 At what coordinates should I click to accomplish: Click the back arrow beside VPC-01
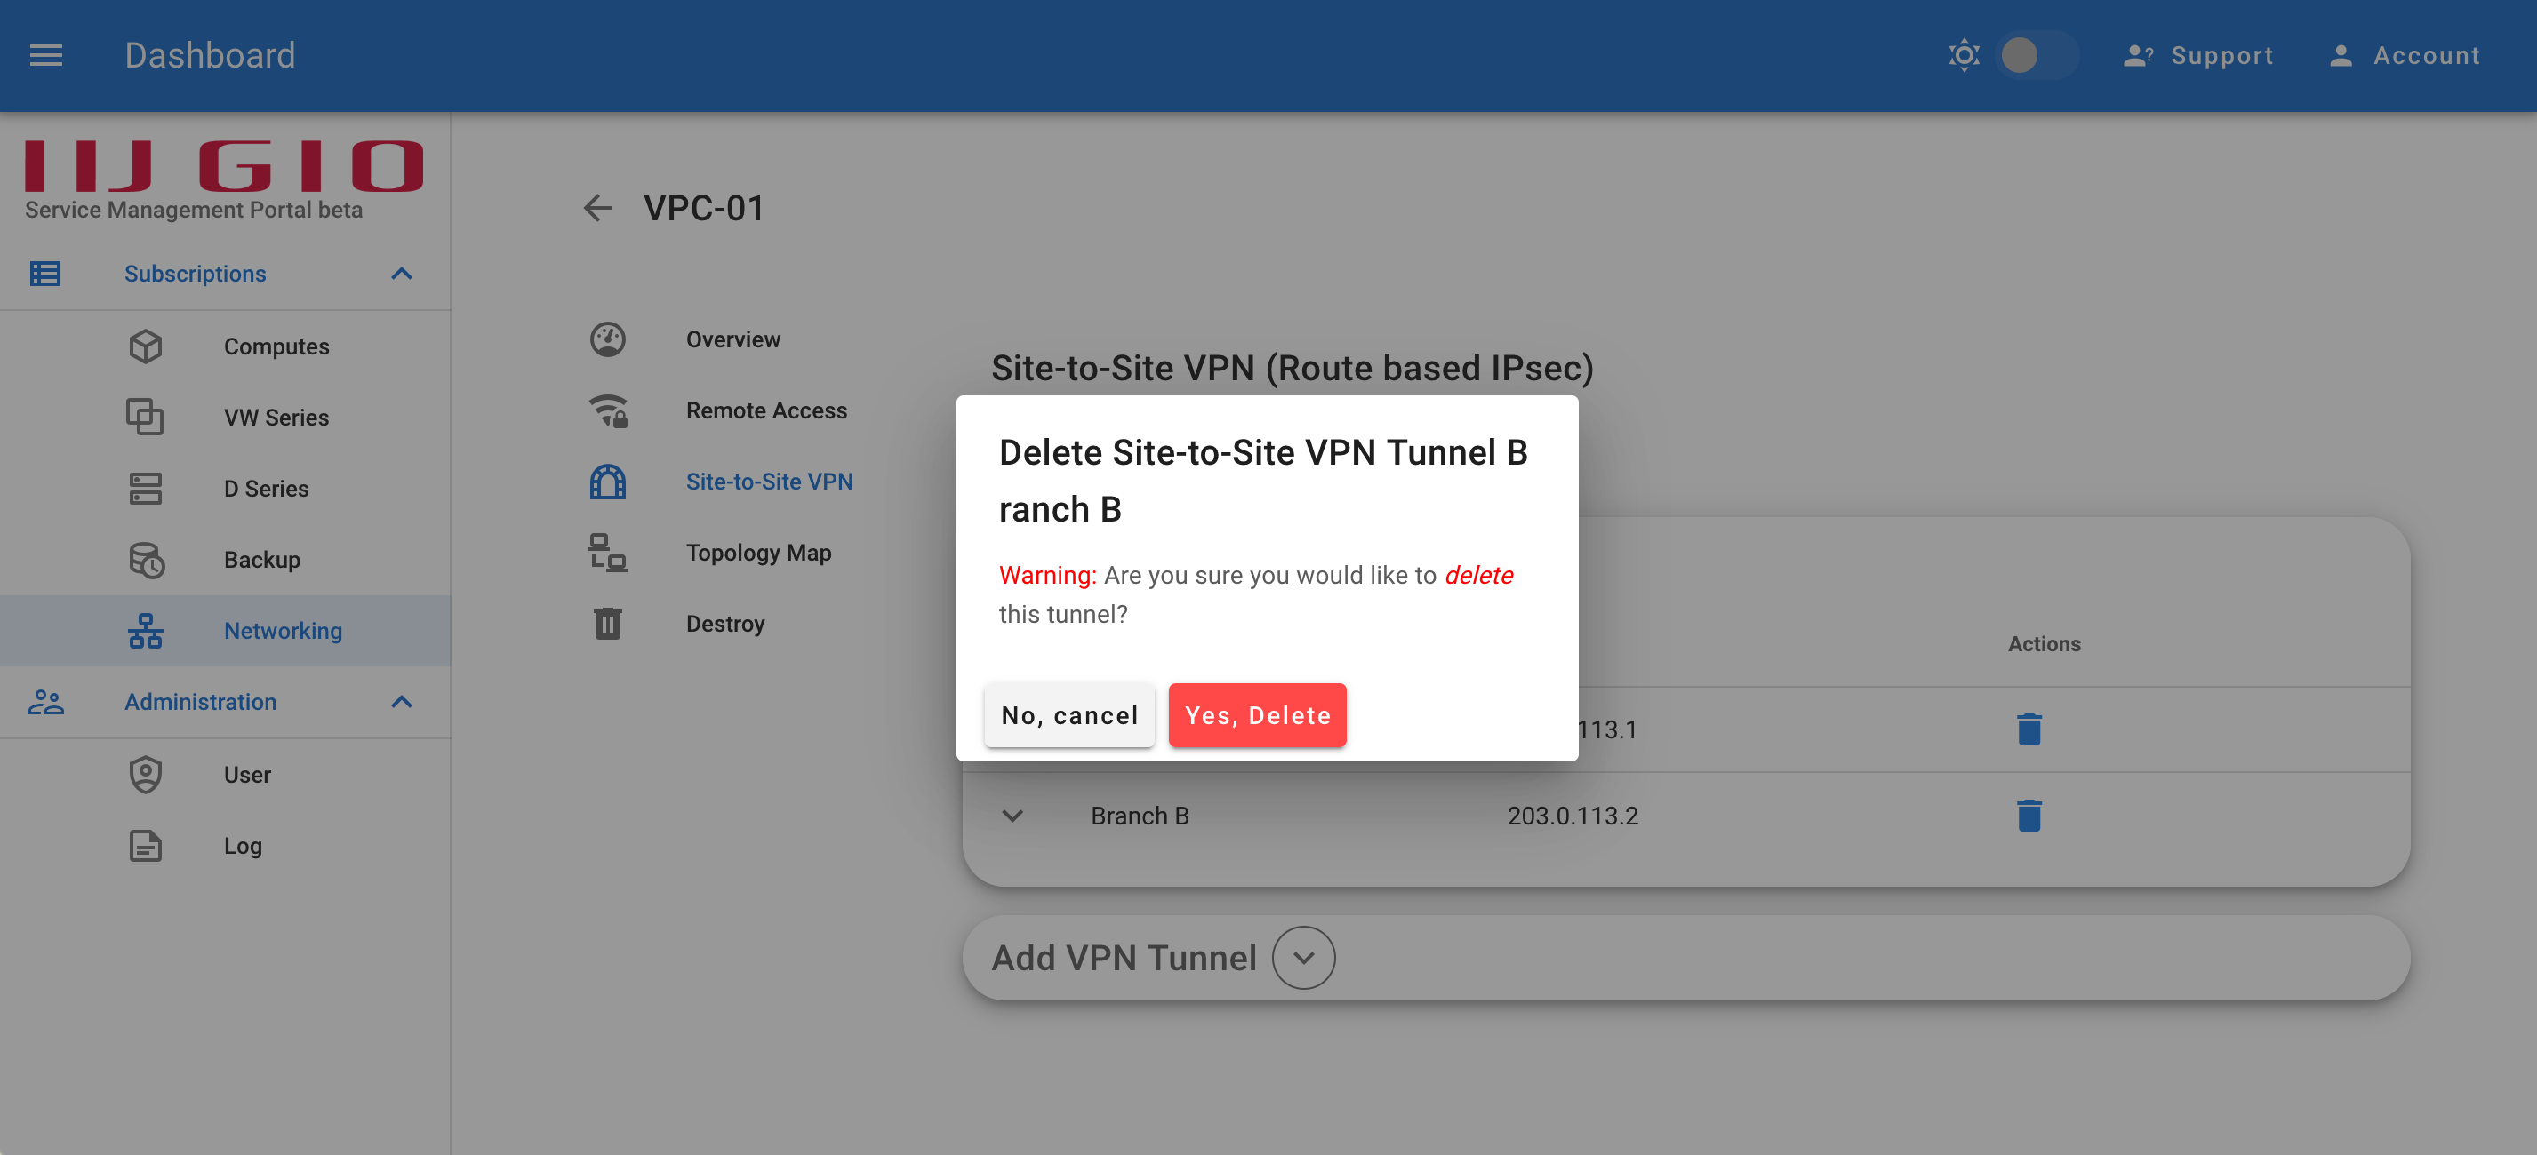pyautogui.click(x=596, y=208)
